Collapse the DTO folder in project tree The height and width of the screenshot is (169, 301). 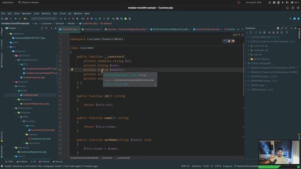click(19, 64)
